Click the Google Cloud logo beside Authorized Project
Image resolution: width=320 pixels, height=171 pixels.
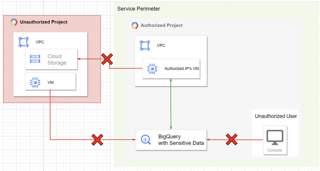[x=135, y=25]
